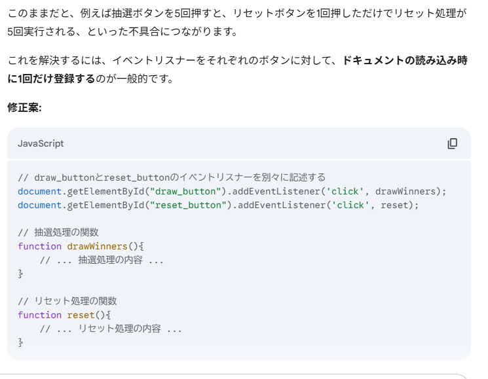Click 'click' string on reset_button line
This screenshot has height=379, width=488.
pyautogui.click(x=350, y=205)
